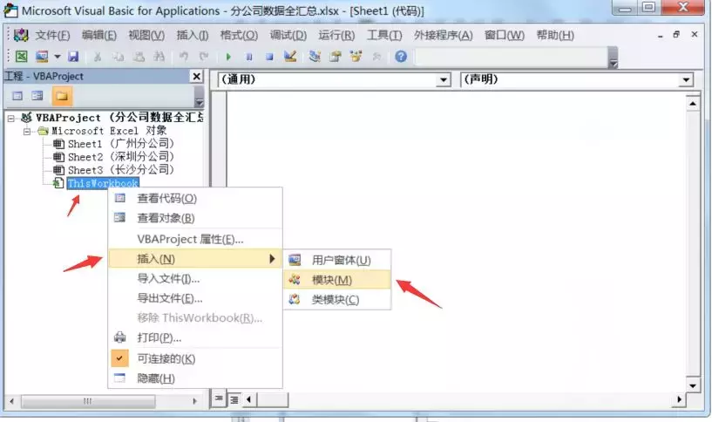Open the insert object dropdown arrow in toolbar
Image resolution: width=712 pixels, height=422 pixels.
[58, 57]
